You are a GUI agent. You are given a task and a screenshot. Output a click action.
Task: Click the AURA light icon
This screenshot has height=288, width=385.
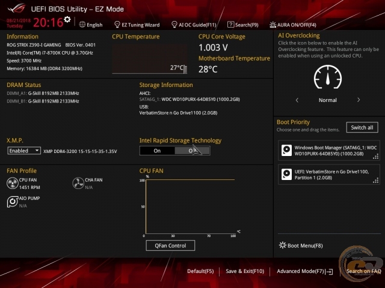[273, 25]
